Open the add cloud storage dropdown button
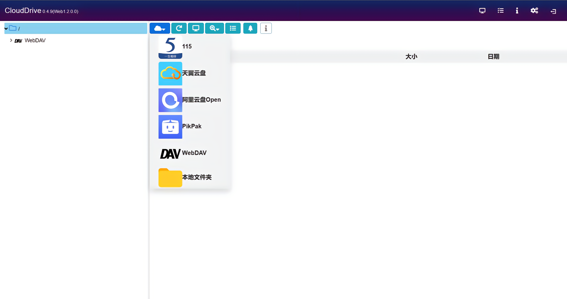The height and width of the screenshot is (299, 567). click(160, 28)
